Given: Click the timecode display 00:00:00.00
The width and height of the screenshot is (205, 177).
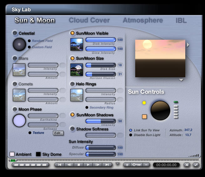Looking at the screenshot, I should point(166,165).
